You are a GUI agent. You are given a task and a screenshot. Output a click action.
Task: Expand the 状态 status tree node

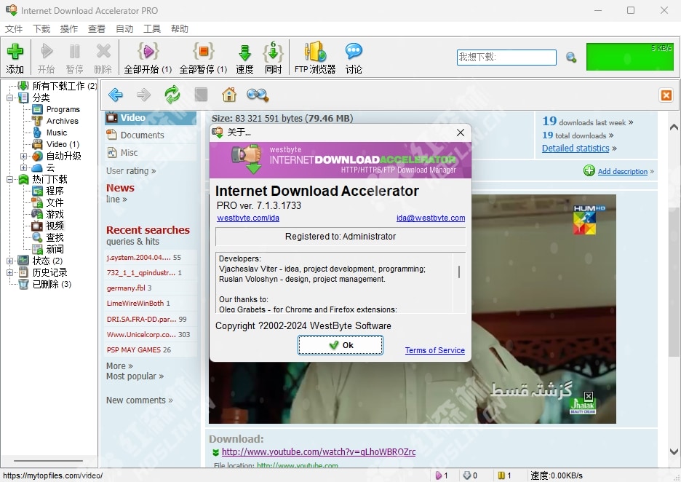[x=9, y=261]
